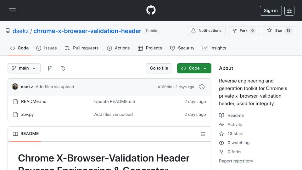Open dsekz author link in commit row

point(27,87)
